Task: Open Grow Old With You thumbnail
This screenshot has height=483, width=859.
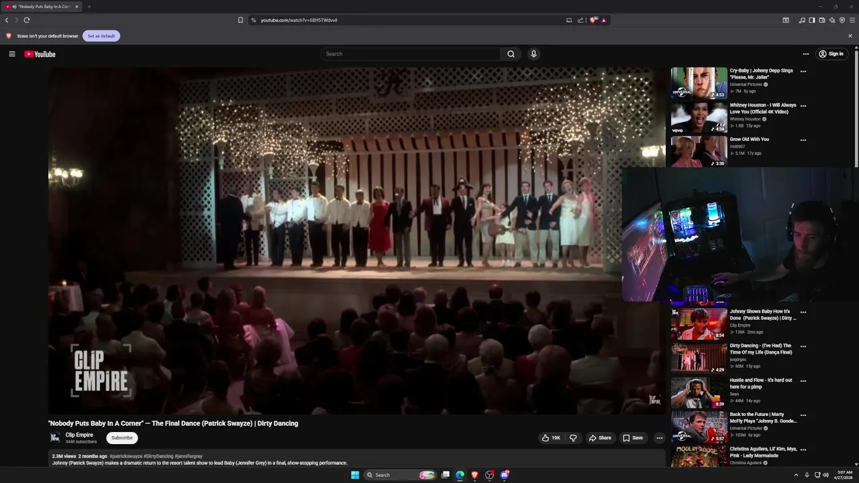Action: pos(699,152)
